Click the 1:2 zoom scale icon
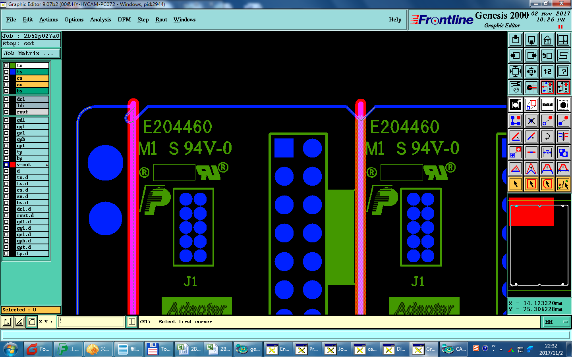This screenshot has width=572, height=357. click(547, 71)
